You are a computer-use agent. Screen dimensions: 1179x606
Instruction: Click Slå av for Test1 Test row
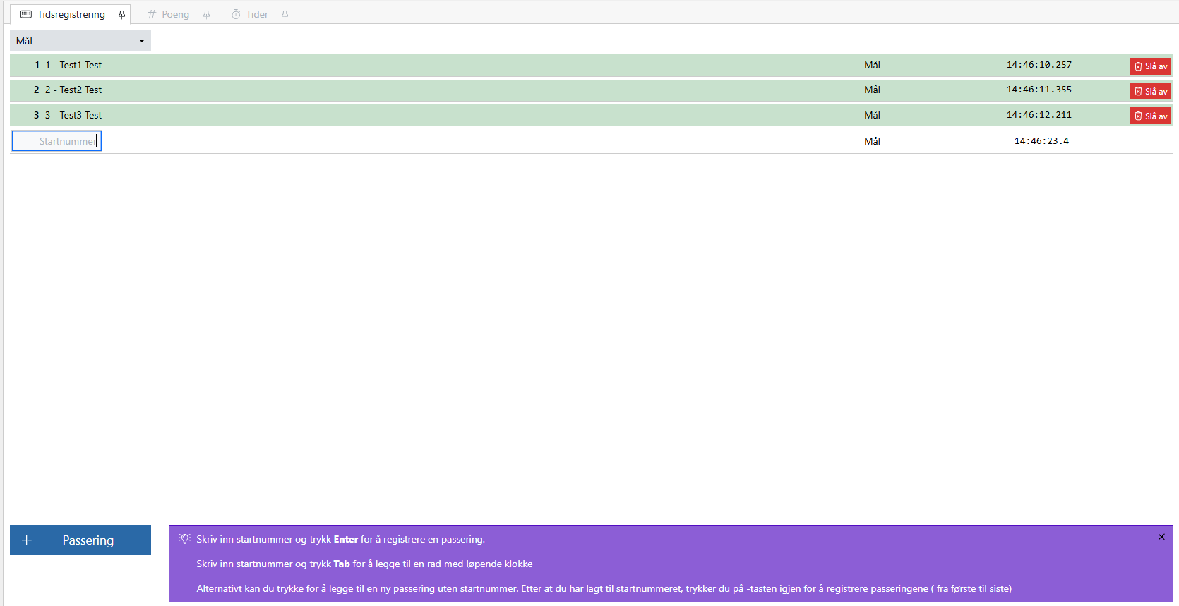coord(1151,66)
